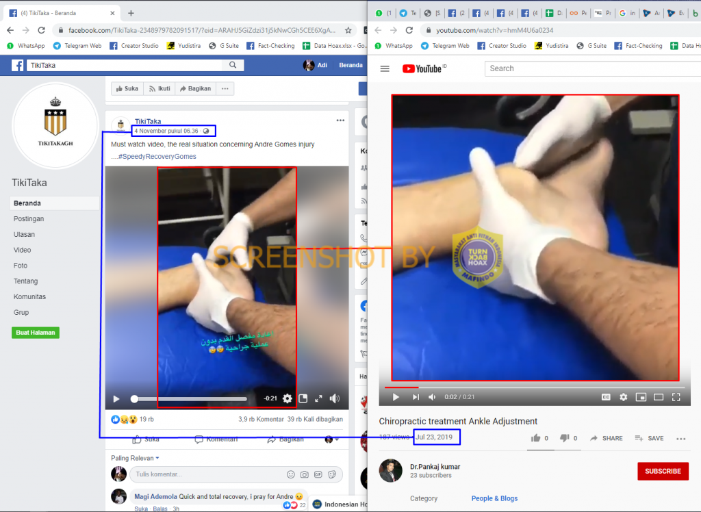Open post options ellipsis menu

[340, 120]
